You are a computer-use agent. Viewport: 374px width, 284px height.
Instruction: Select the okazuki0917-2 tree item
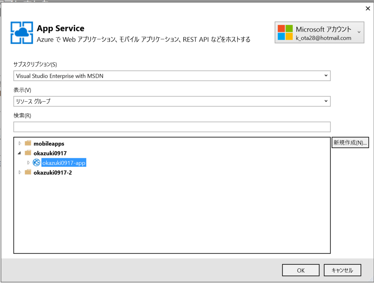pos(53,172)
